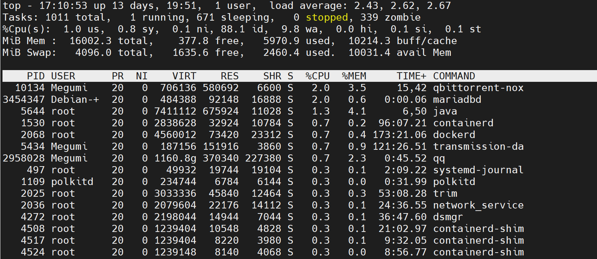Select PID 4517

33,240
